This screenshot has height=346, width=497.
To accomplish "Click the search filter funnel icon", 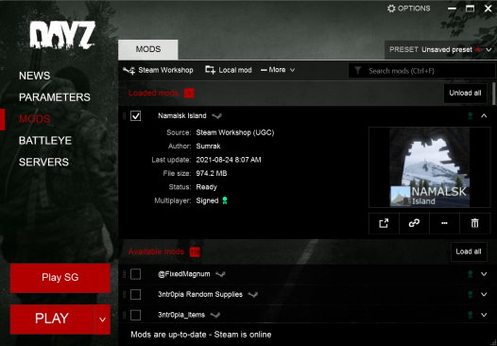I will (358, 70).
